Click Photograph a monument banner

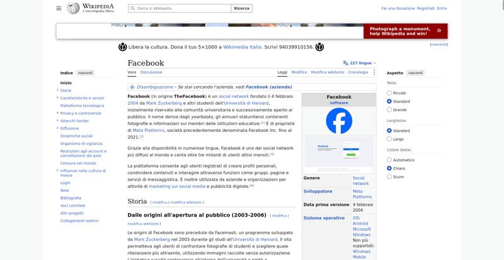(405, 31)
